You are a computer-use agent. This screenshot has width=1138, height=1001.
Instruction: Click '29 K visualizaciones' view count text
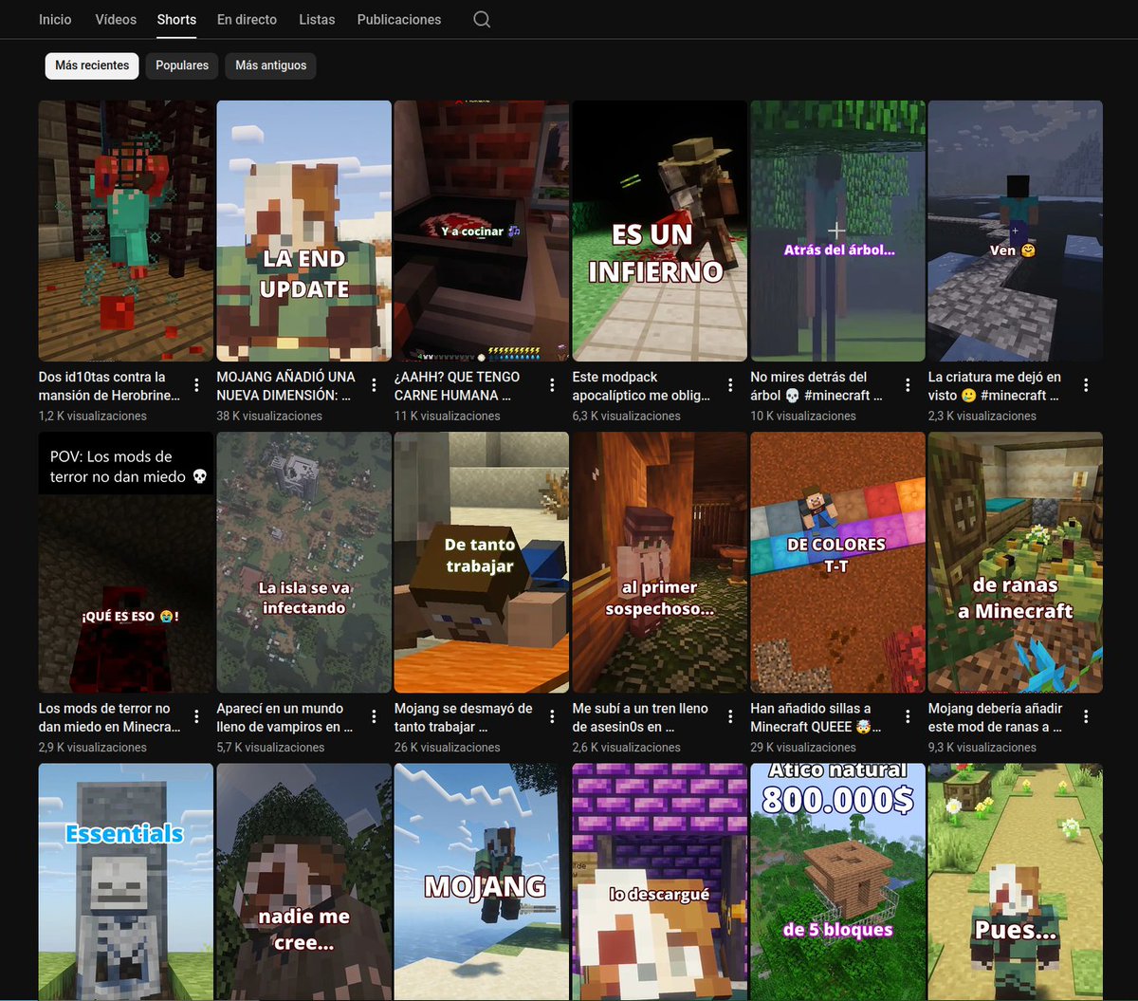coord(803,747)
